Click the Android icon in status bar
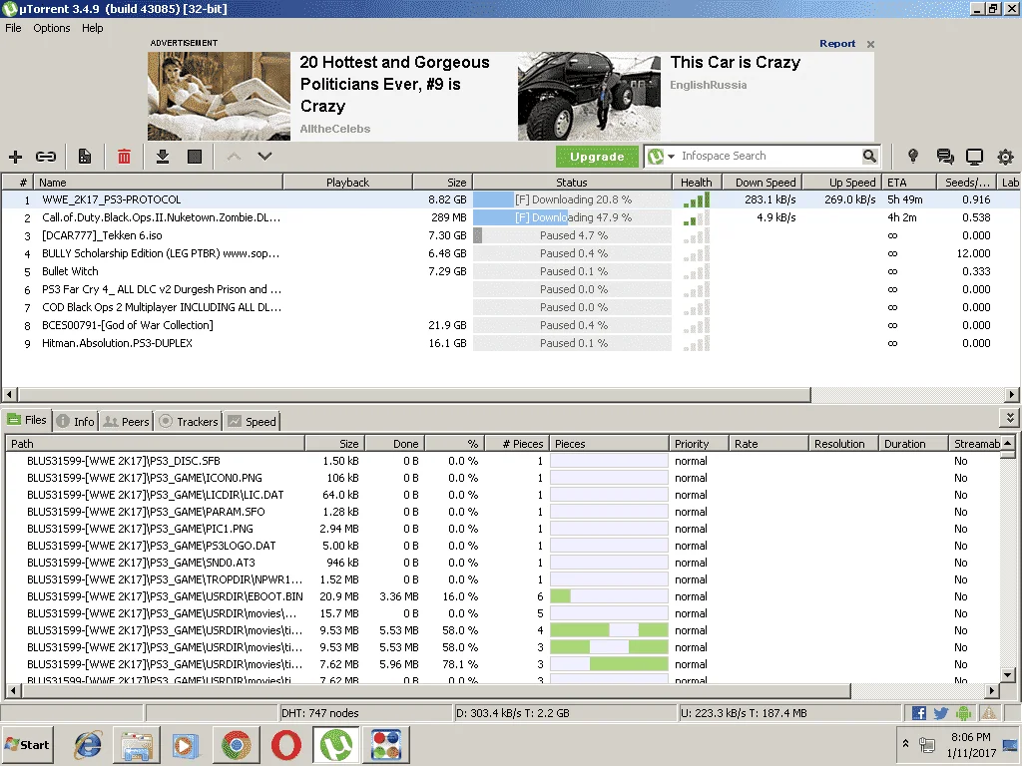 (x=964, y=713)
